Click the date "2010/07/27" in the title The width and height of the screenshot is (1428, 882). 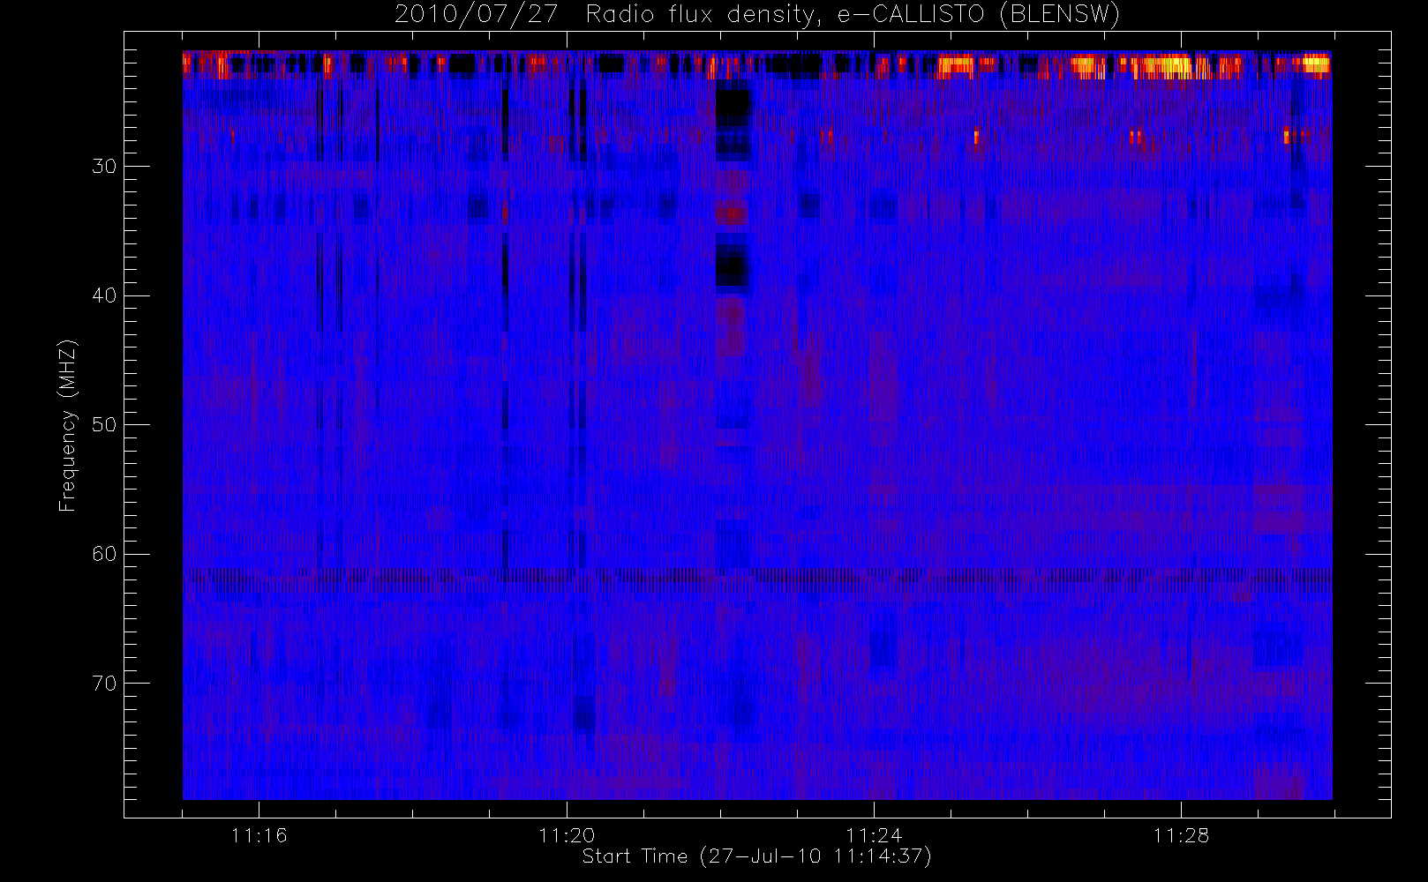[476, 15]
